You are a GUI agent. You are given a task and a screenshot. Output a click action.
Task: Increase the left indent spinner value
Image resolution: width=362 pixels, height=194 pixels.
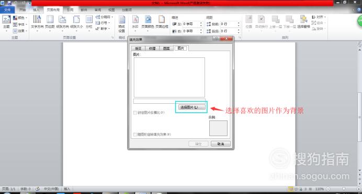pyautogui.click(x=201, y=23)
